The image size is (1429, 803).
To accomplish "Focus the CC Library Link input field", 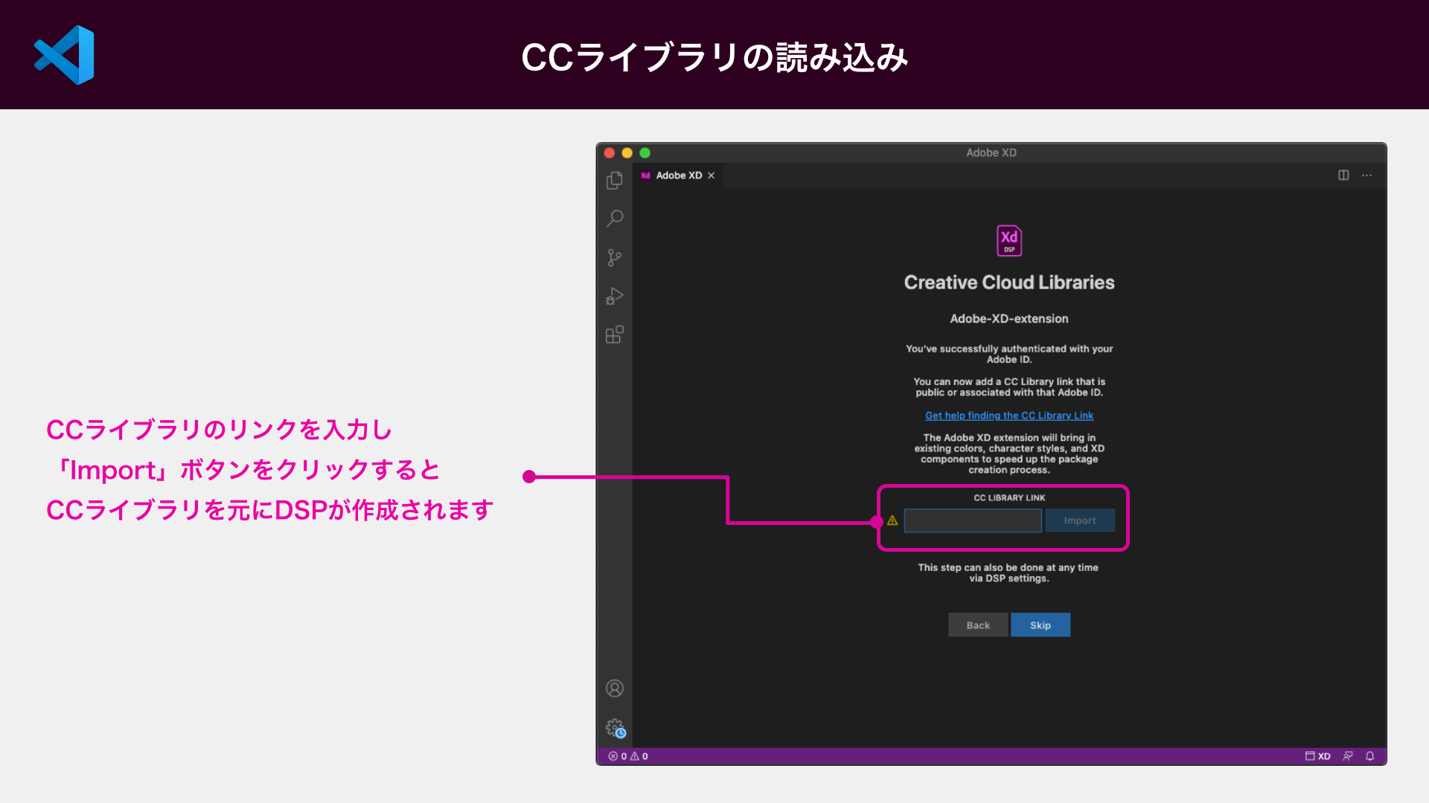I will pos(973,520).
